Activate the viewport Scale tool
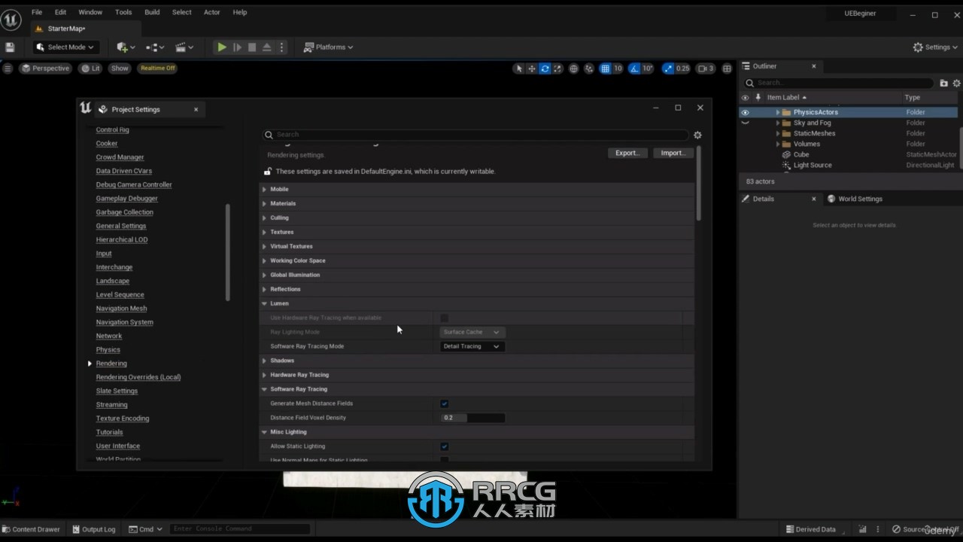Image resolution: width=963 pixels, height=542 pixels. click(x=557, y=69)
